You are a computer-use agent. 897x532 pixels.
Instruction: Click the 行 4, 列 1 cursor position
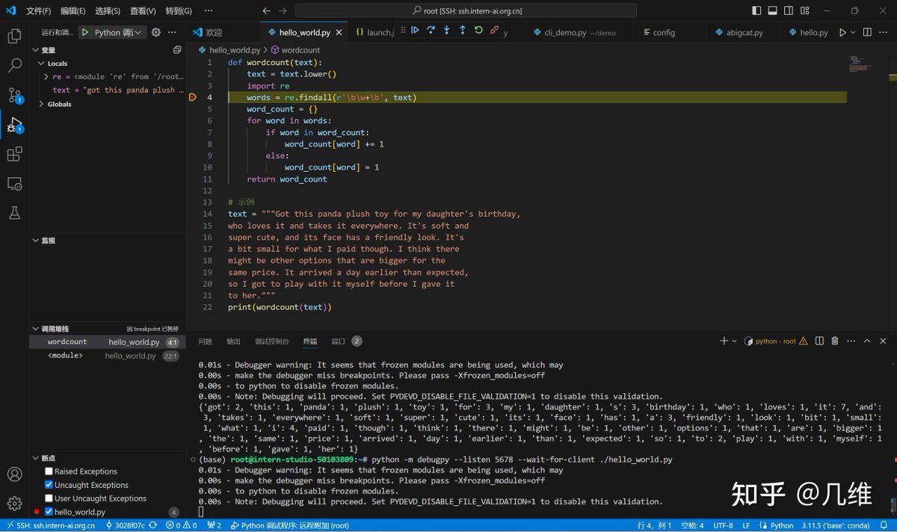click(654, 525)
